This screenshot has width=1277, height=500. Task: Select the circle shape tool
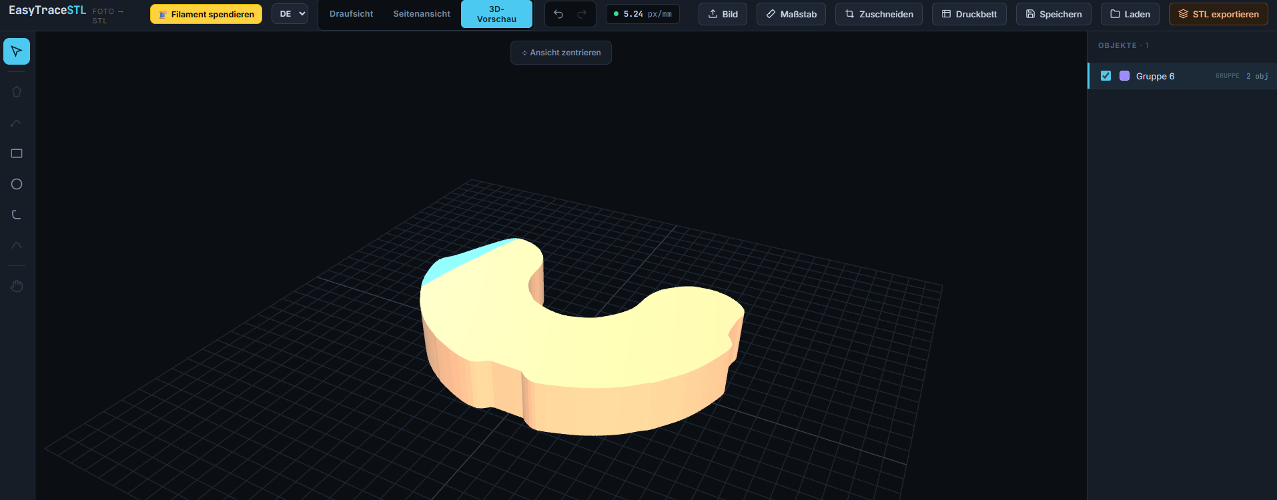pyautogui.click(x=17, y=184)
